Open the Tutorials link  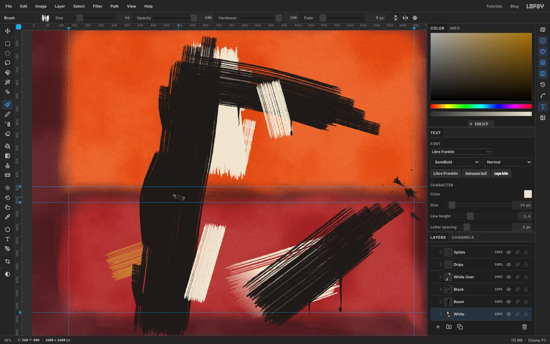click(x=494, y=6)
